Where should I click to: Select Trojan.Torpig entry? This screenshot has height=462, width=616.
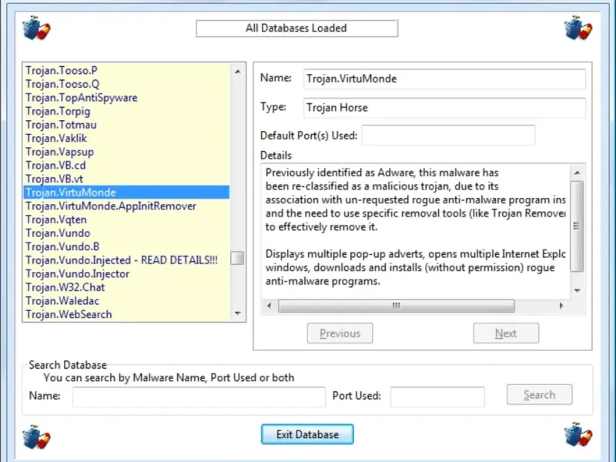[x=126, y=111]
